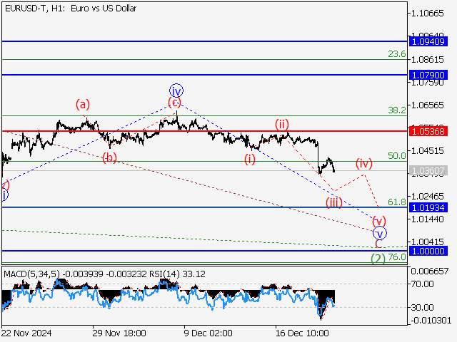
Task: Select the red (a) wave label
Action: pyautogui.click(x=84, y=105)
